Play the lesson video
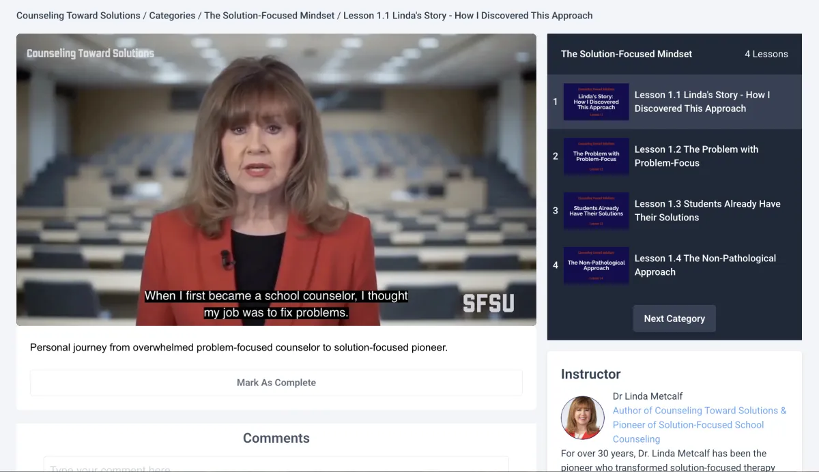The image size is (819, 472). (276, 180)
